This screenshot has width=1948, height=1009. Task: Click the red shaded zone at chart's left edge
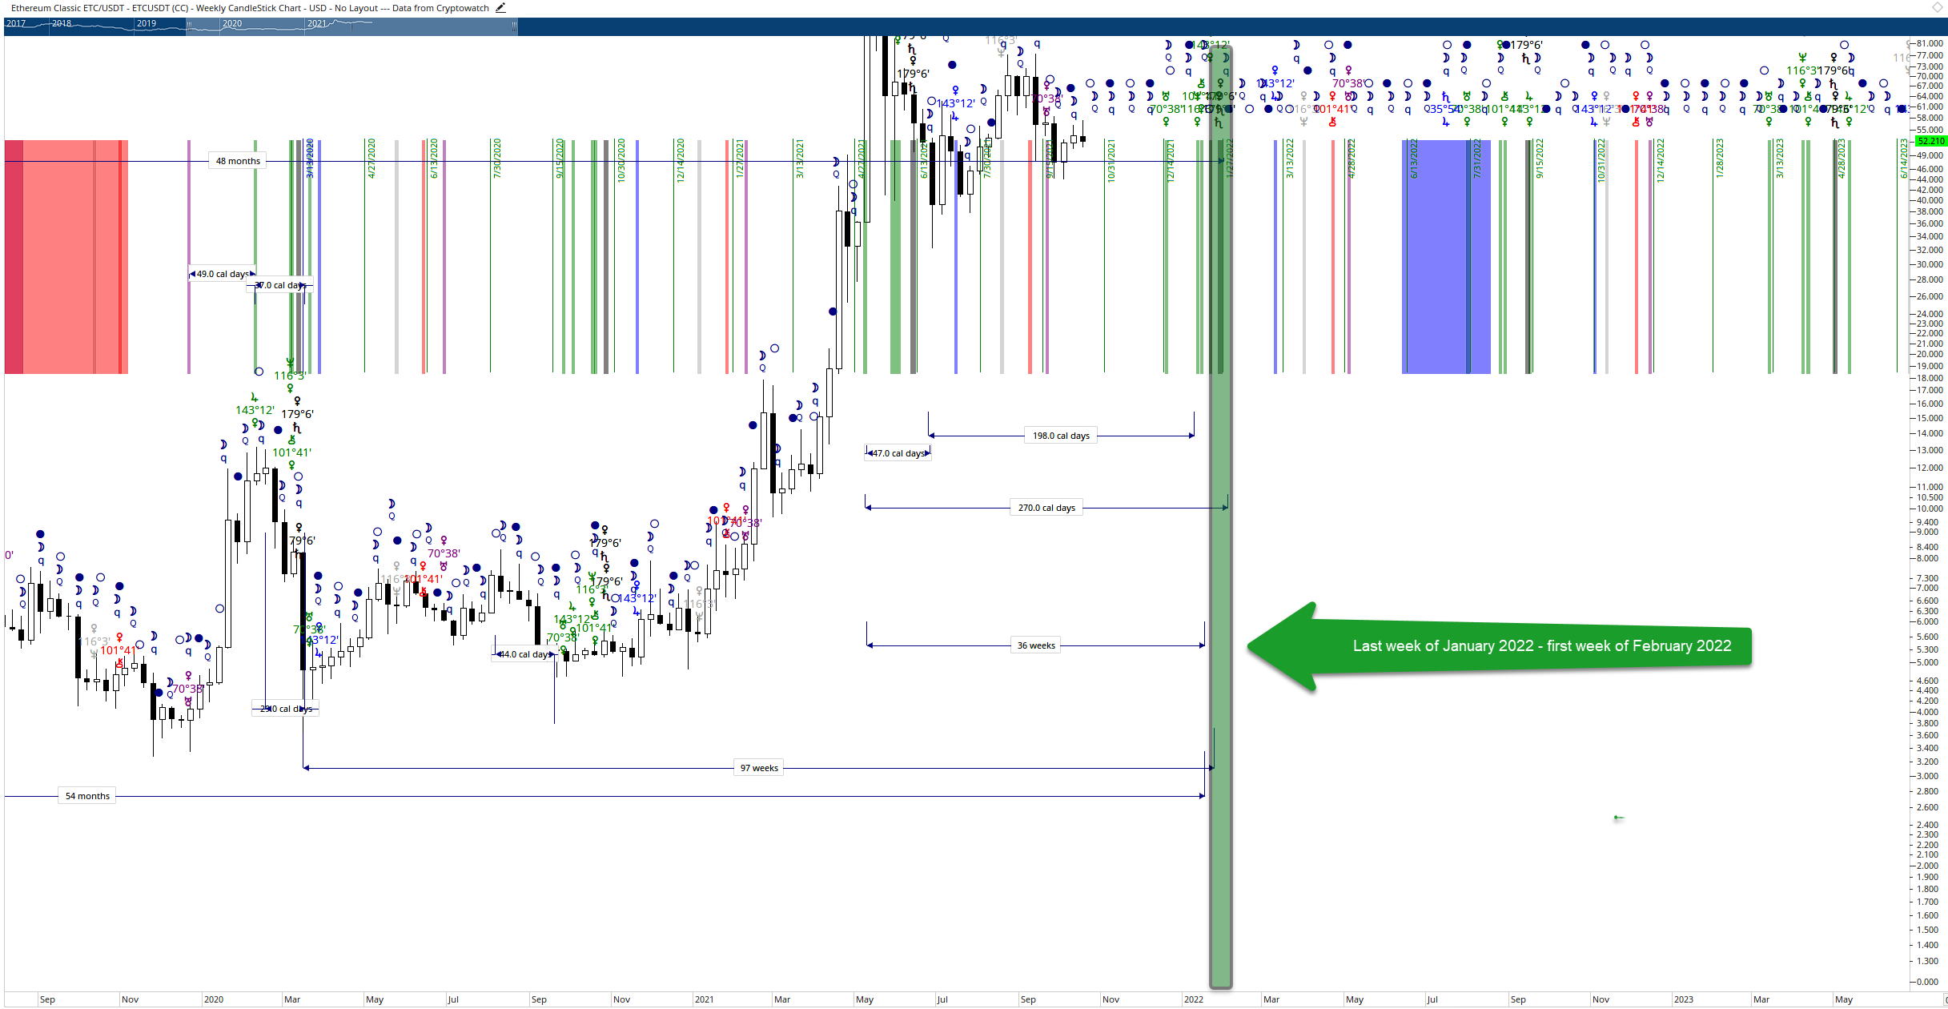tap(66, 256)
